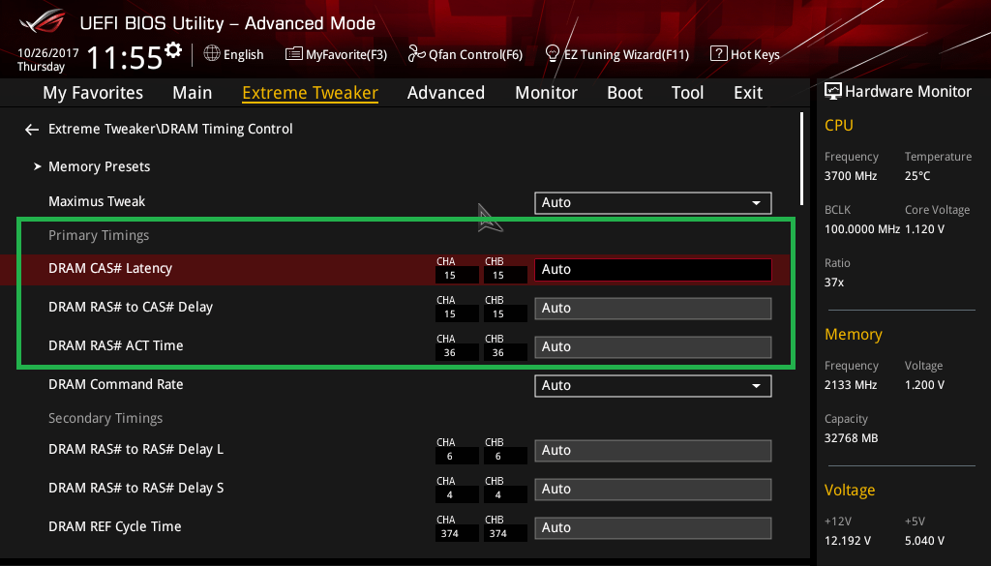
Task: Click the back arrow beside the breadcrumb path
Action: 32,130
